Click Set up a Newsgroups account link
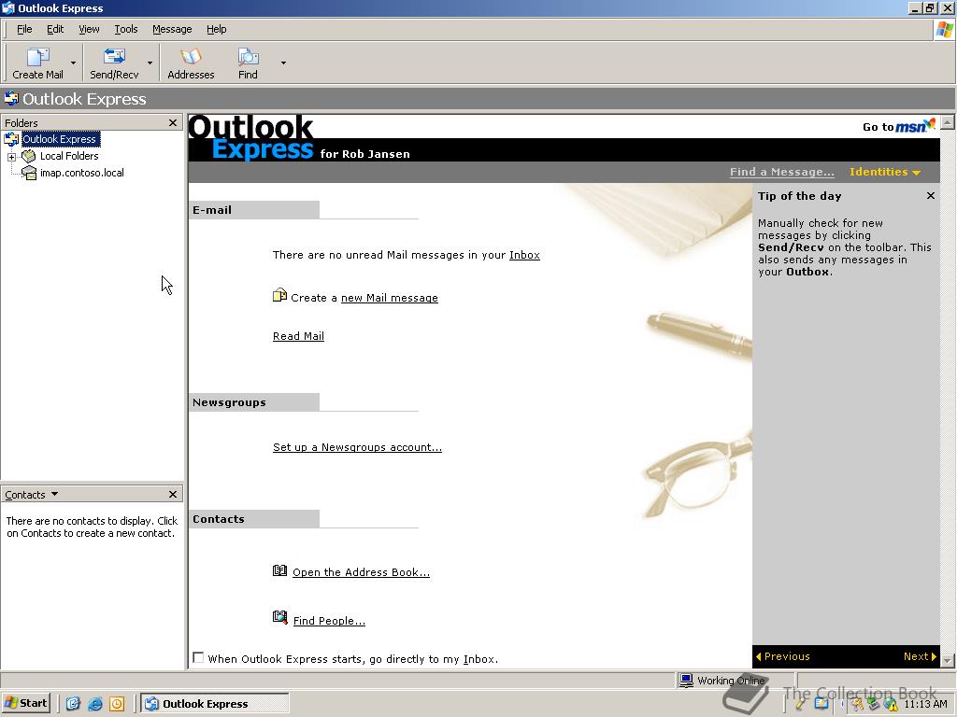The width and height of the screenshot is (957, 717). point(357,447)
